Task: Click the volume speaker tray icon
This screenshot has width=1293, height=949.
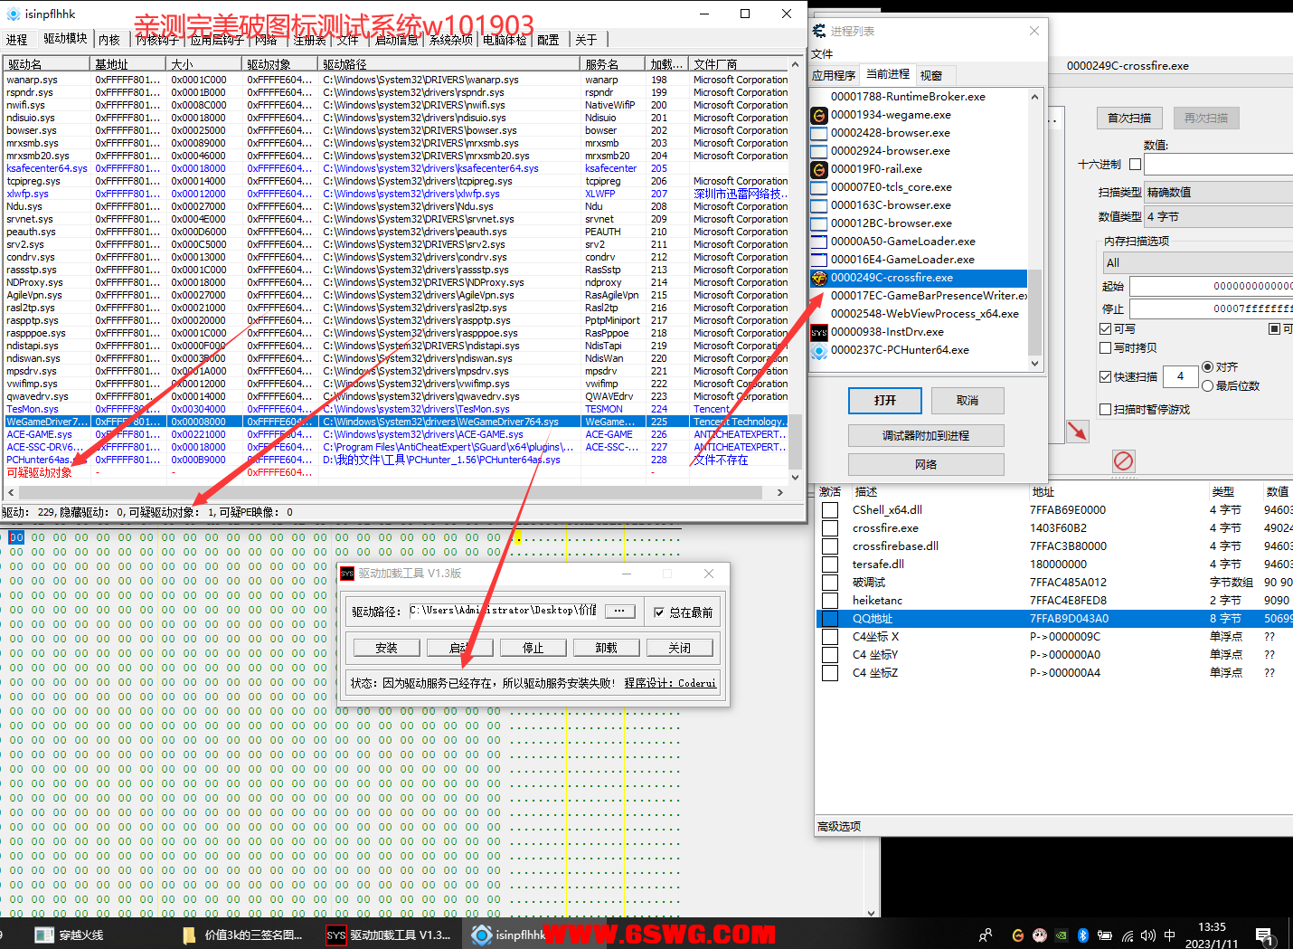Action: (x=1148, y=935)
